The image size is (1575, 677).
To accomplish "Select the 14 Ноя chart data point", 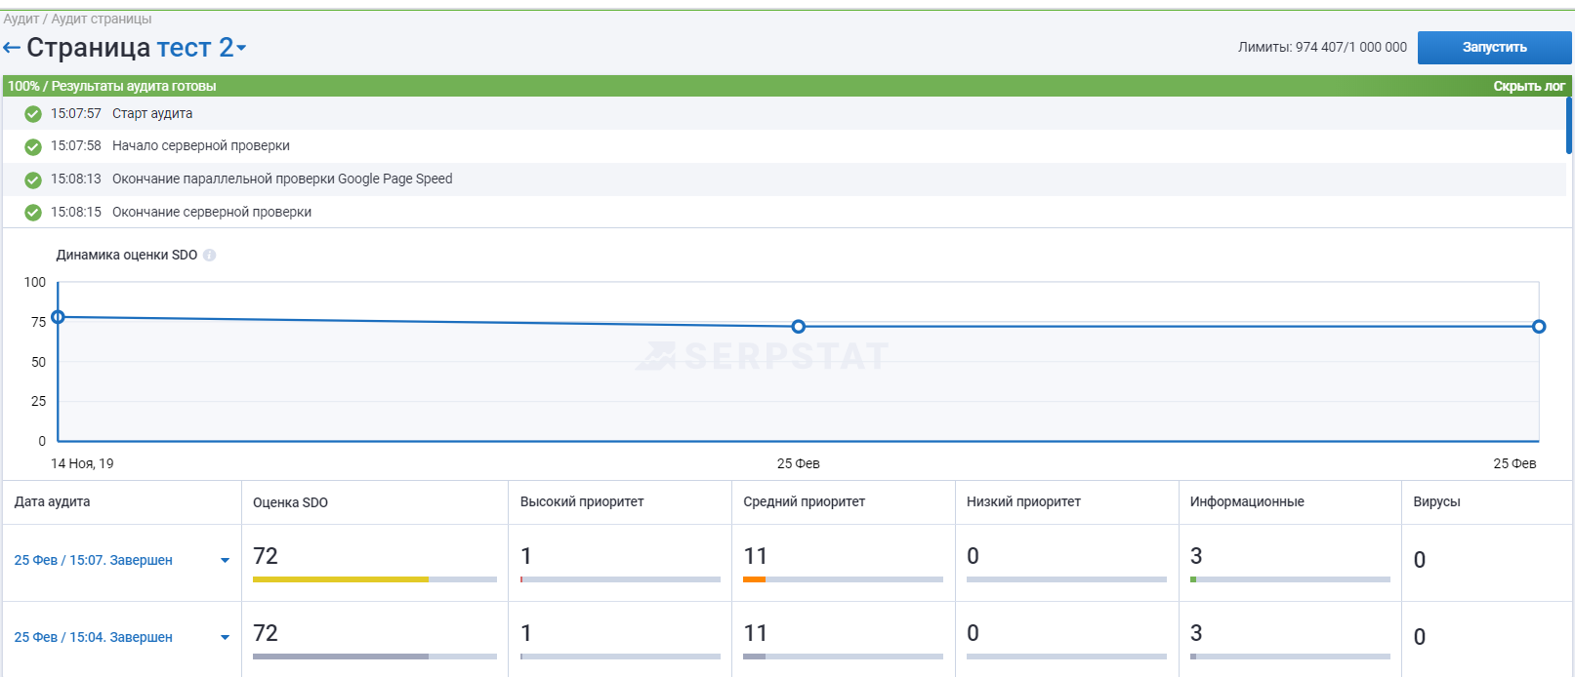I will pos(58,317).
